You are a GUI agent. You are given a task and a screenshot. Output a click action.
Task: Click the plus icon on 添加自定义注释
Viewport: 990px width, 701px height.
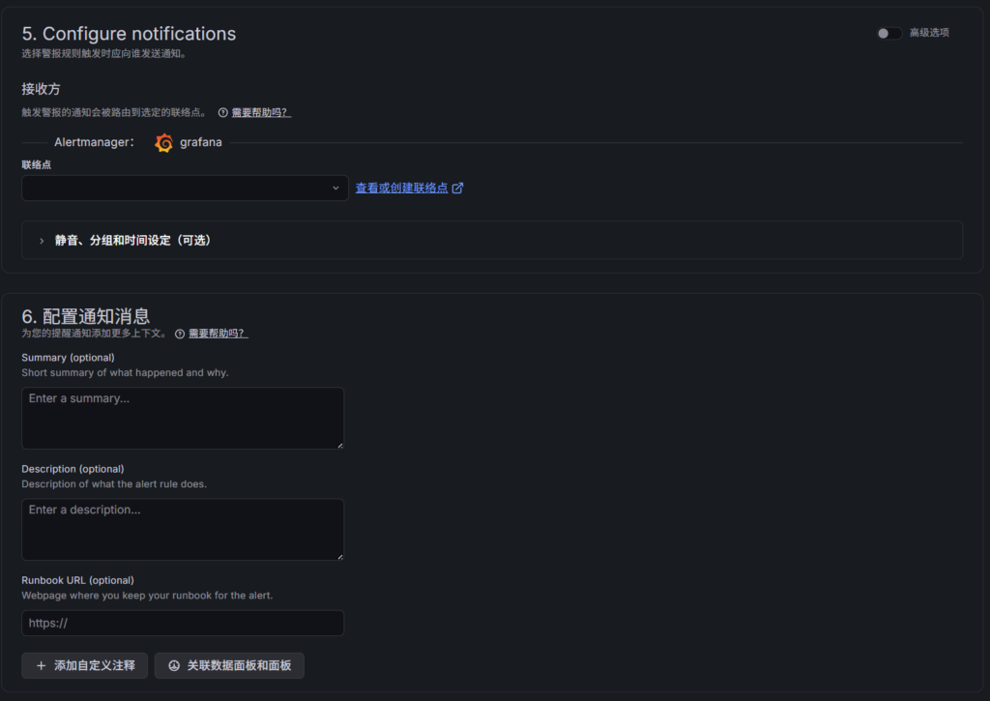[41, 666]
